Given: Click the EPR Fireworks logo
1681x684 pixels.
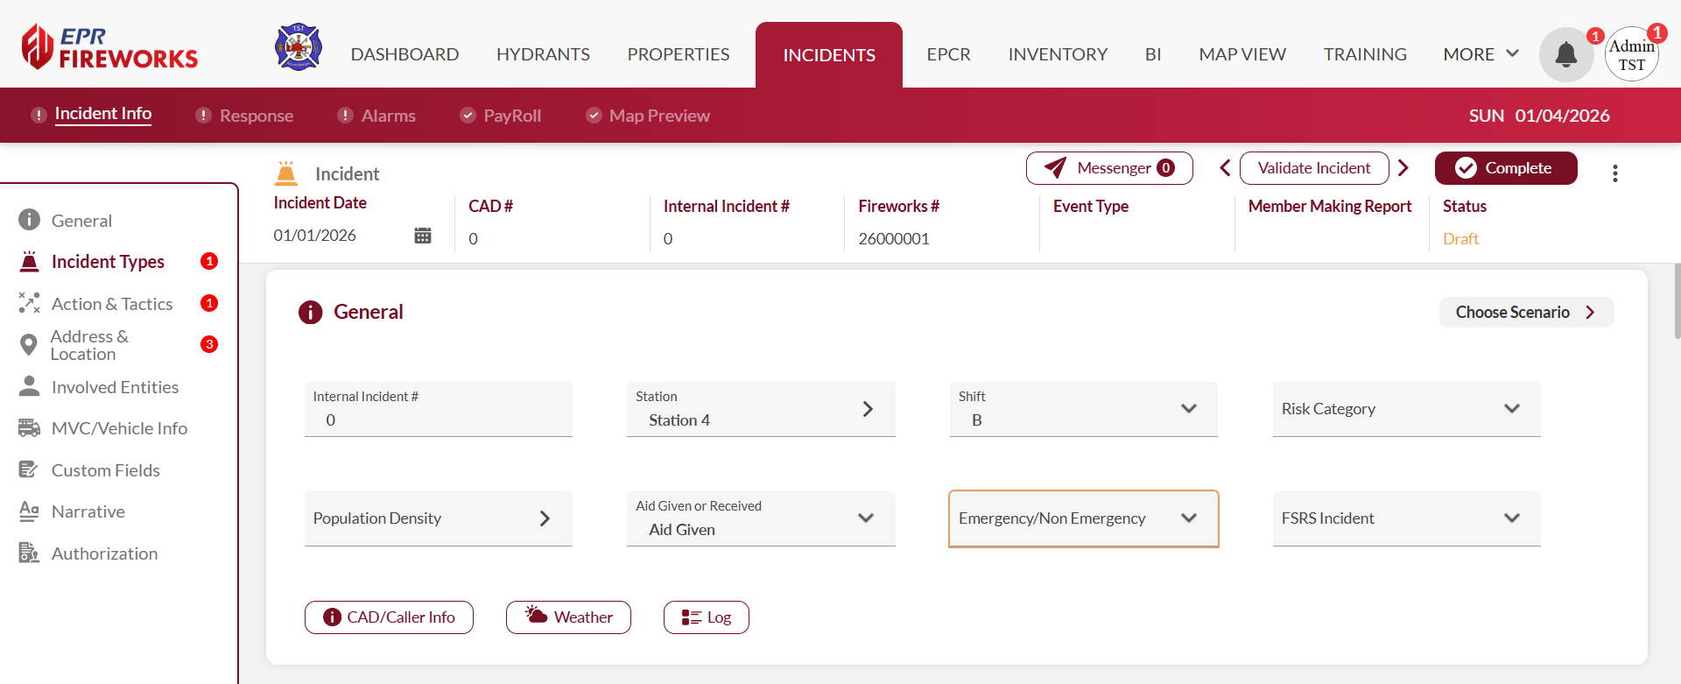Looking at the screenshot, I should point(110,47).
